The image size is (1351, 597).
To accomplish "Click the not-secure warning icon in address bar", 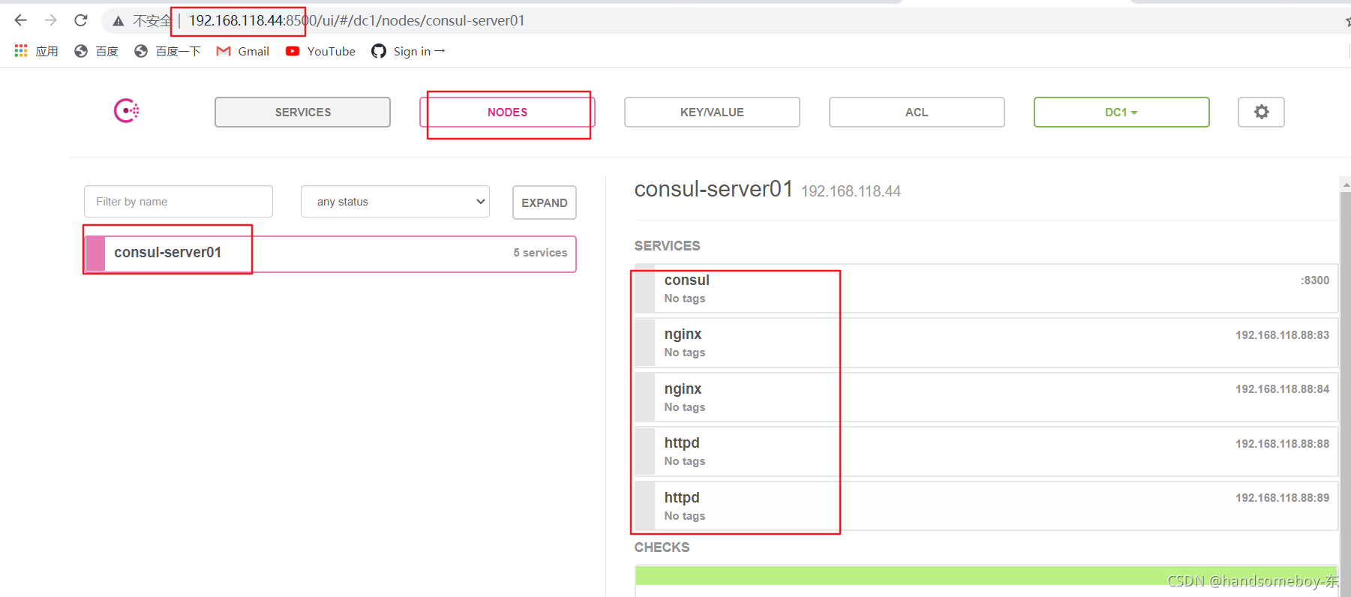I will click(x=118, y=21).
